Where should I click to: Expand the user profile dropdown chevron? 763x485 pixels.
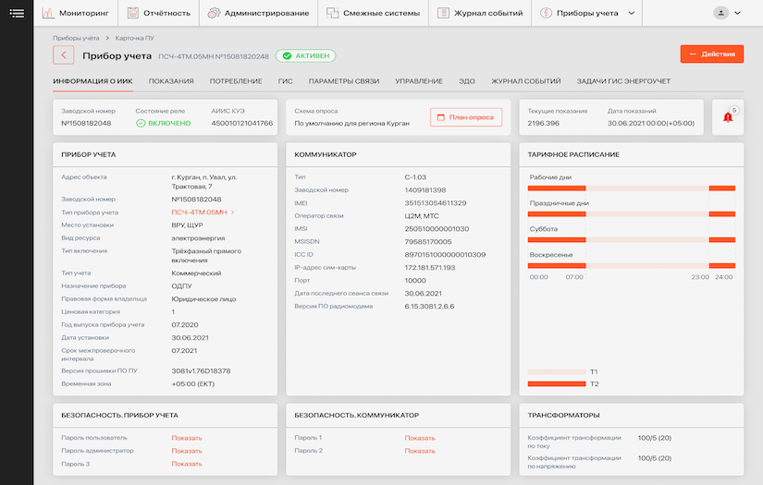coord(737,13)
